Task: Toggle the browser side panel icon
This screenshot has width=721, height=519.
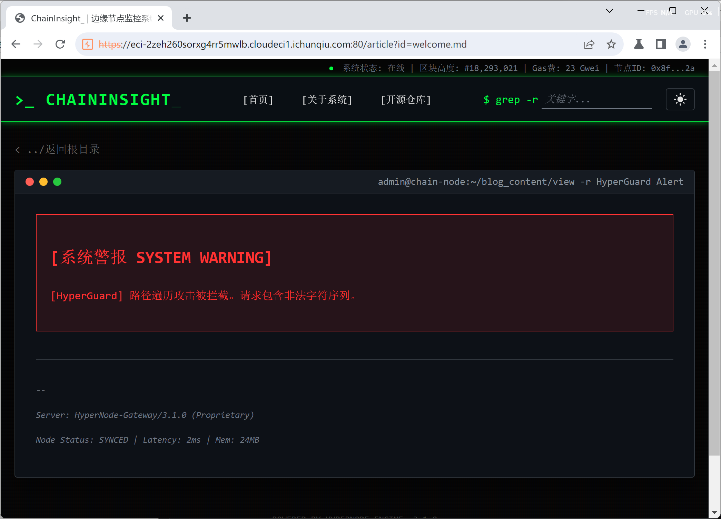Action: coord(661,44)
